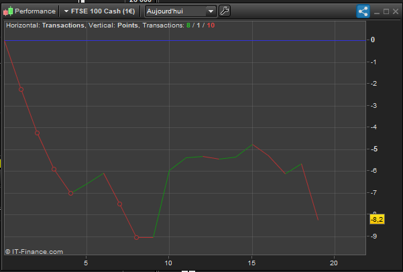
Task: Click the red 10 losing transactions count
Action: click(x=211, y=25)
